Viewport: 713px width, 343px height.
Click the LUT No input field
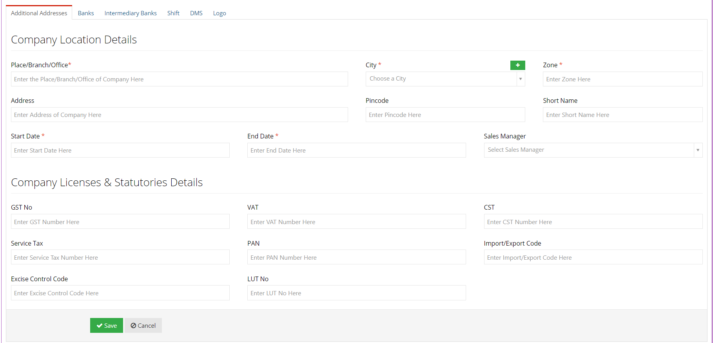click(357, 293)
